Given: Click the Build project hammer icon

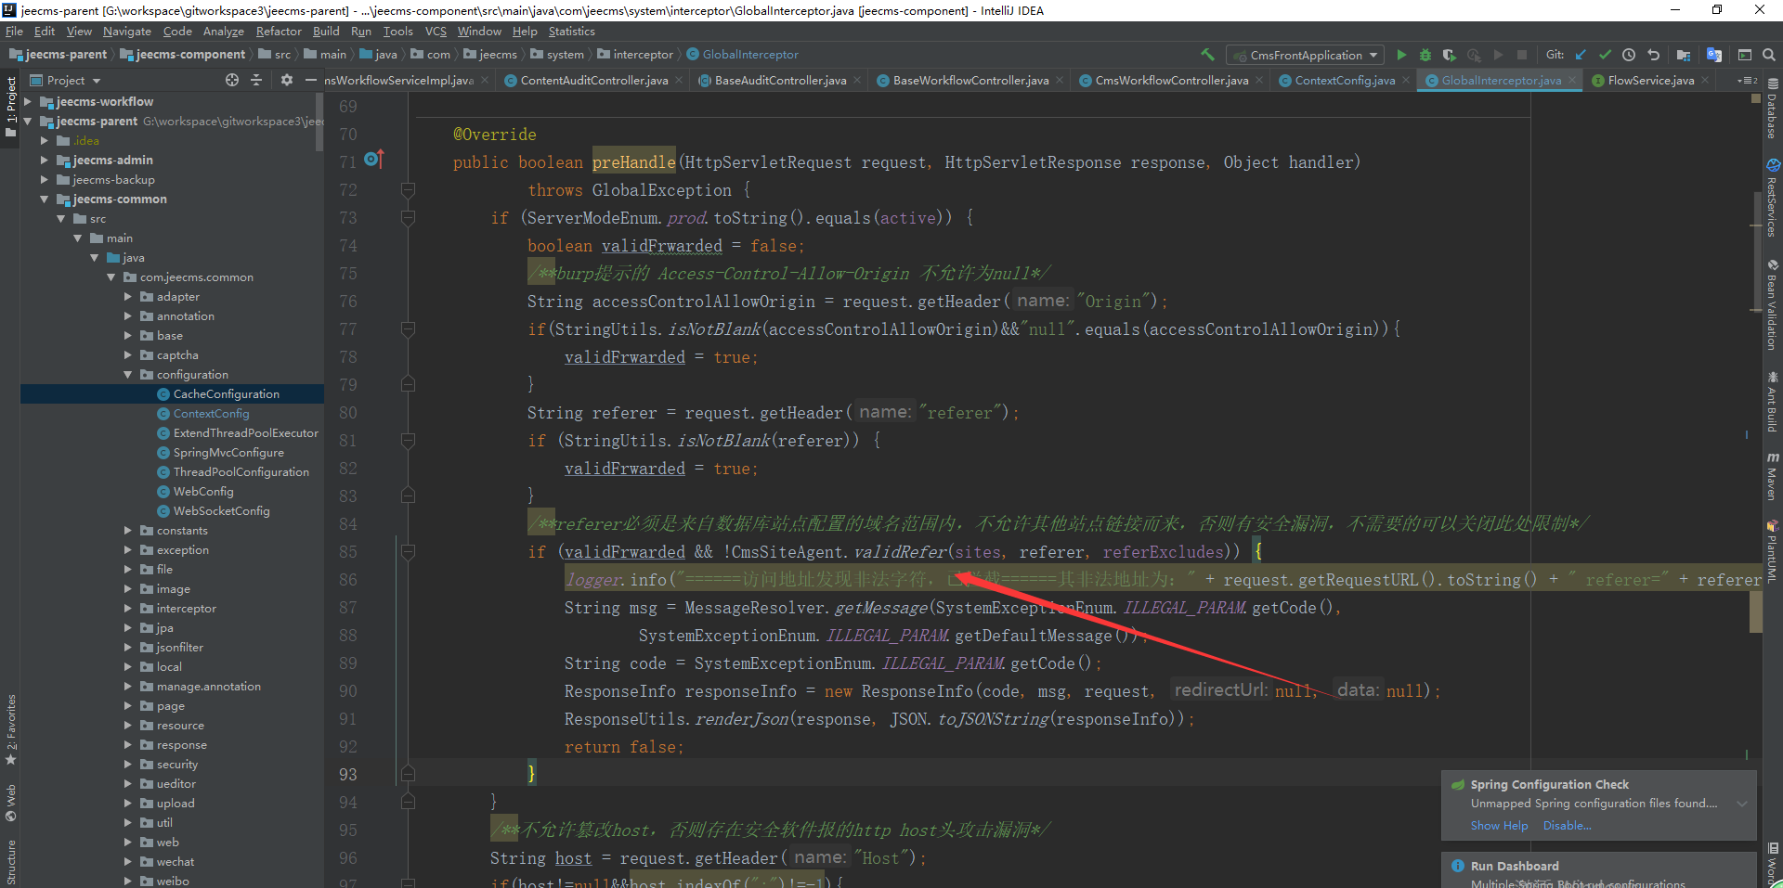Looking at the screenshot, I should coord(1207,55).
